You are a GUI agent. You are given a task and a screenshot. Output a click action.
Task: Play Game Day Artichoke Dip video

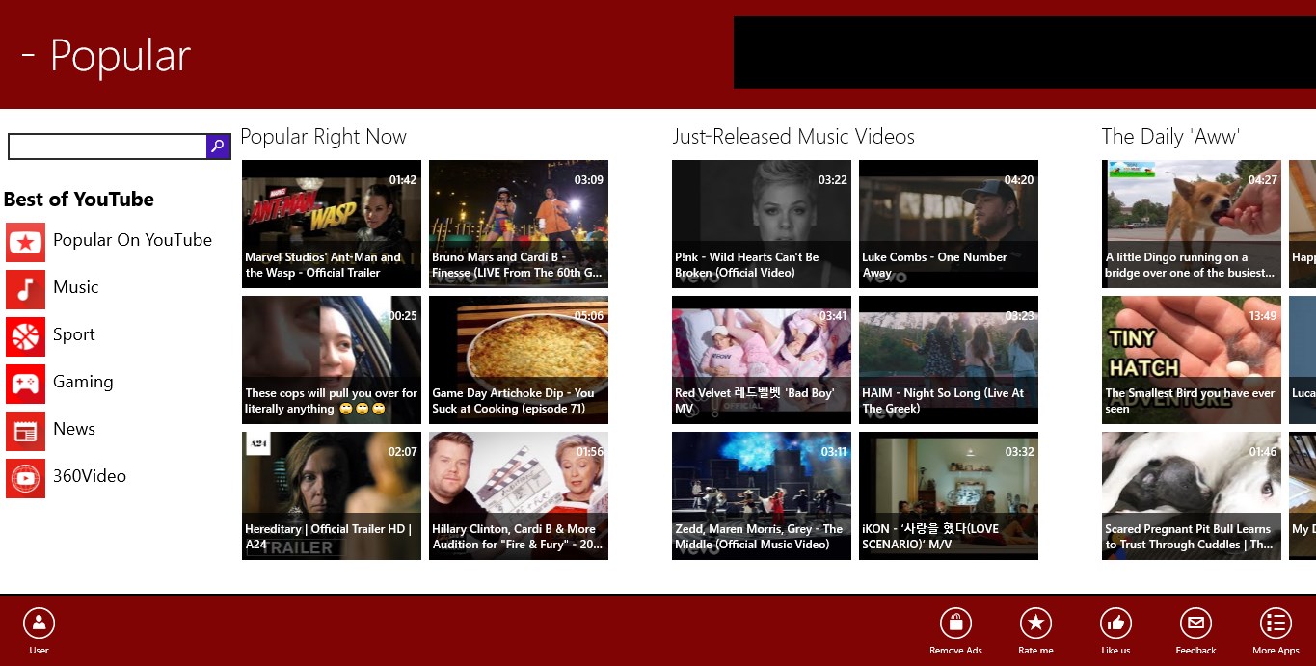[x=519, y=360]
